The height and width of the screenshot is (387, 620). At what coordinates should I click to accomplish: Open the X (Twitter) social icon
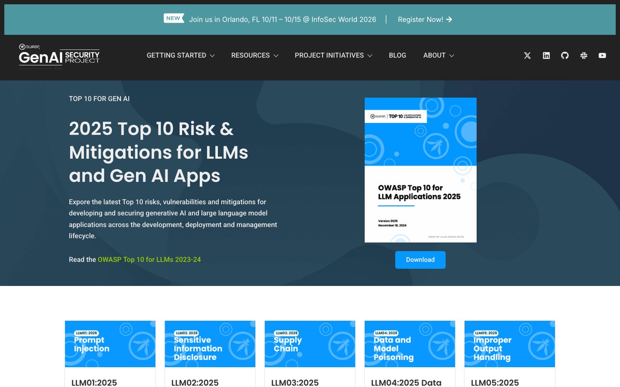[527, 56]
